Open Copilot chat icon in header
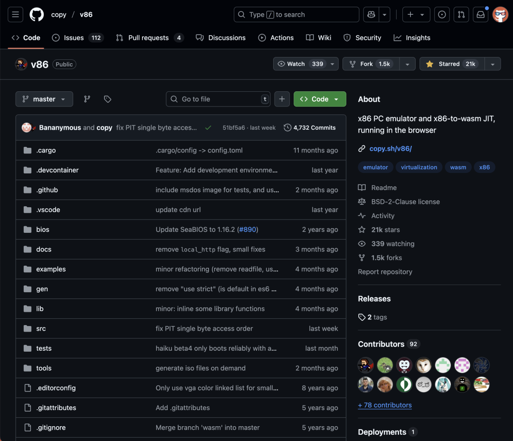 [371, 14]
